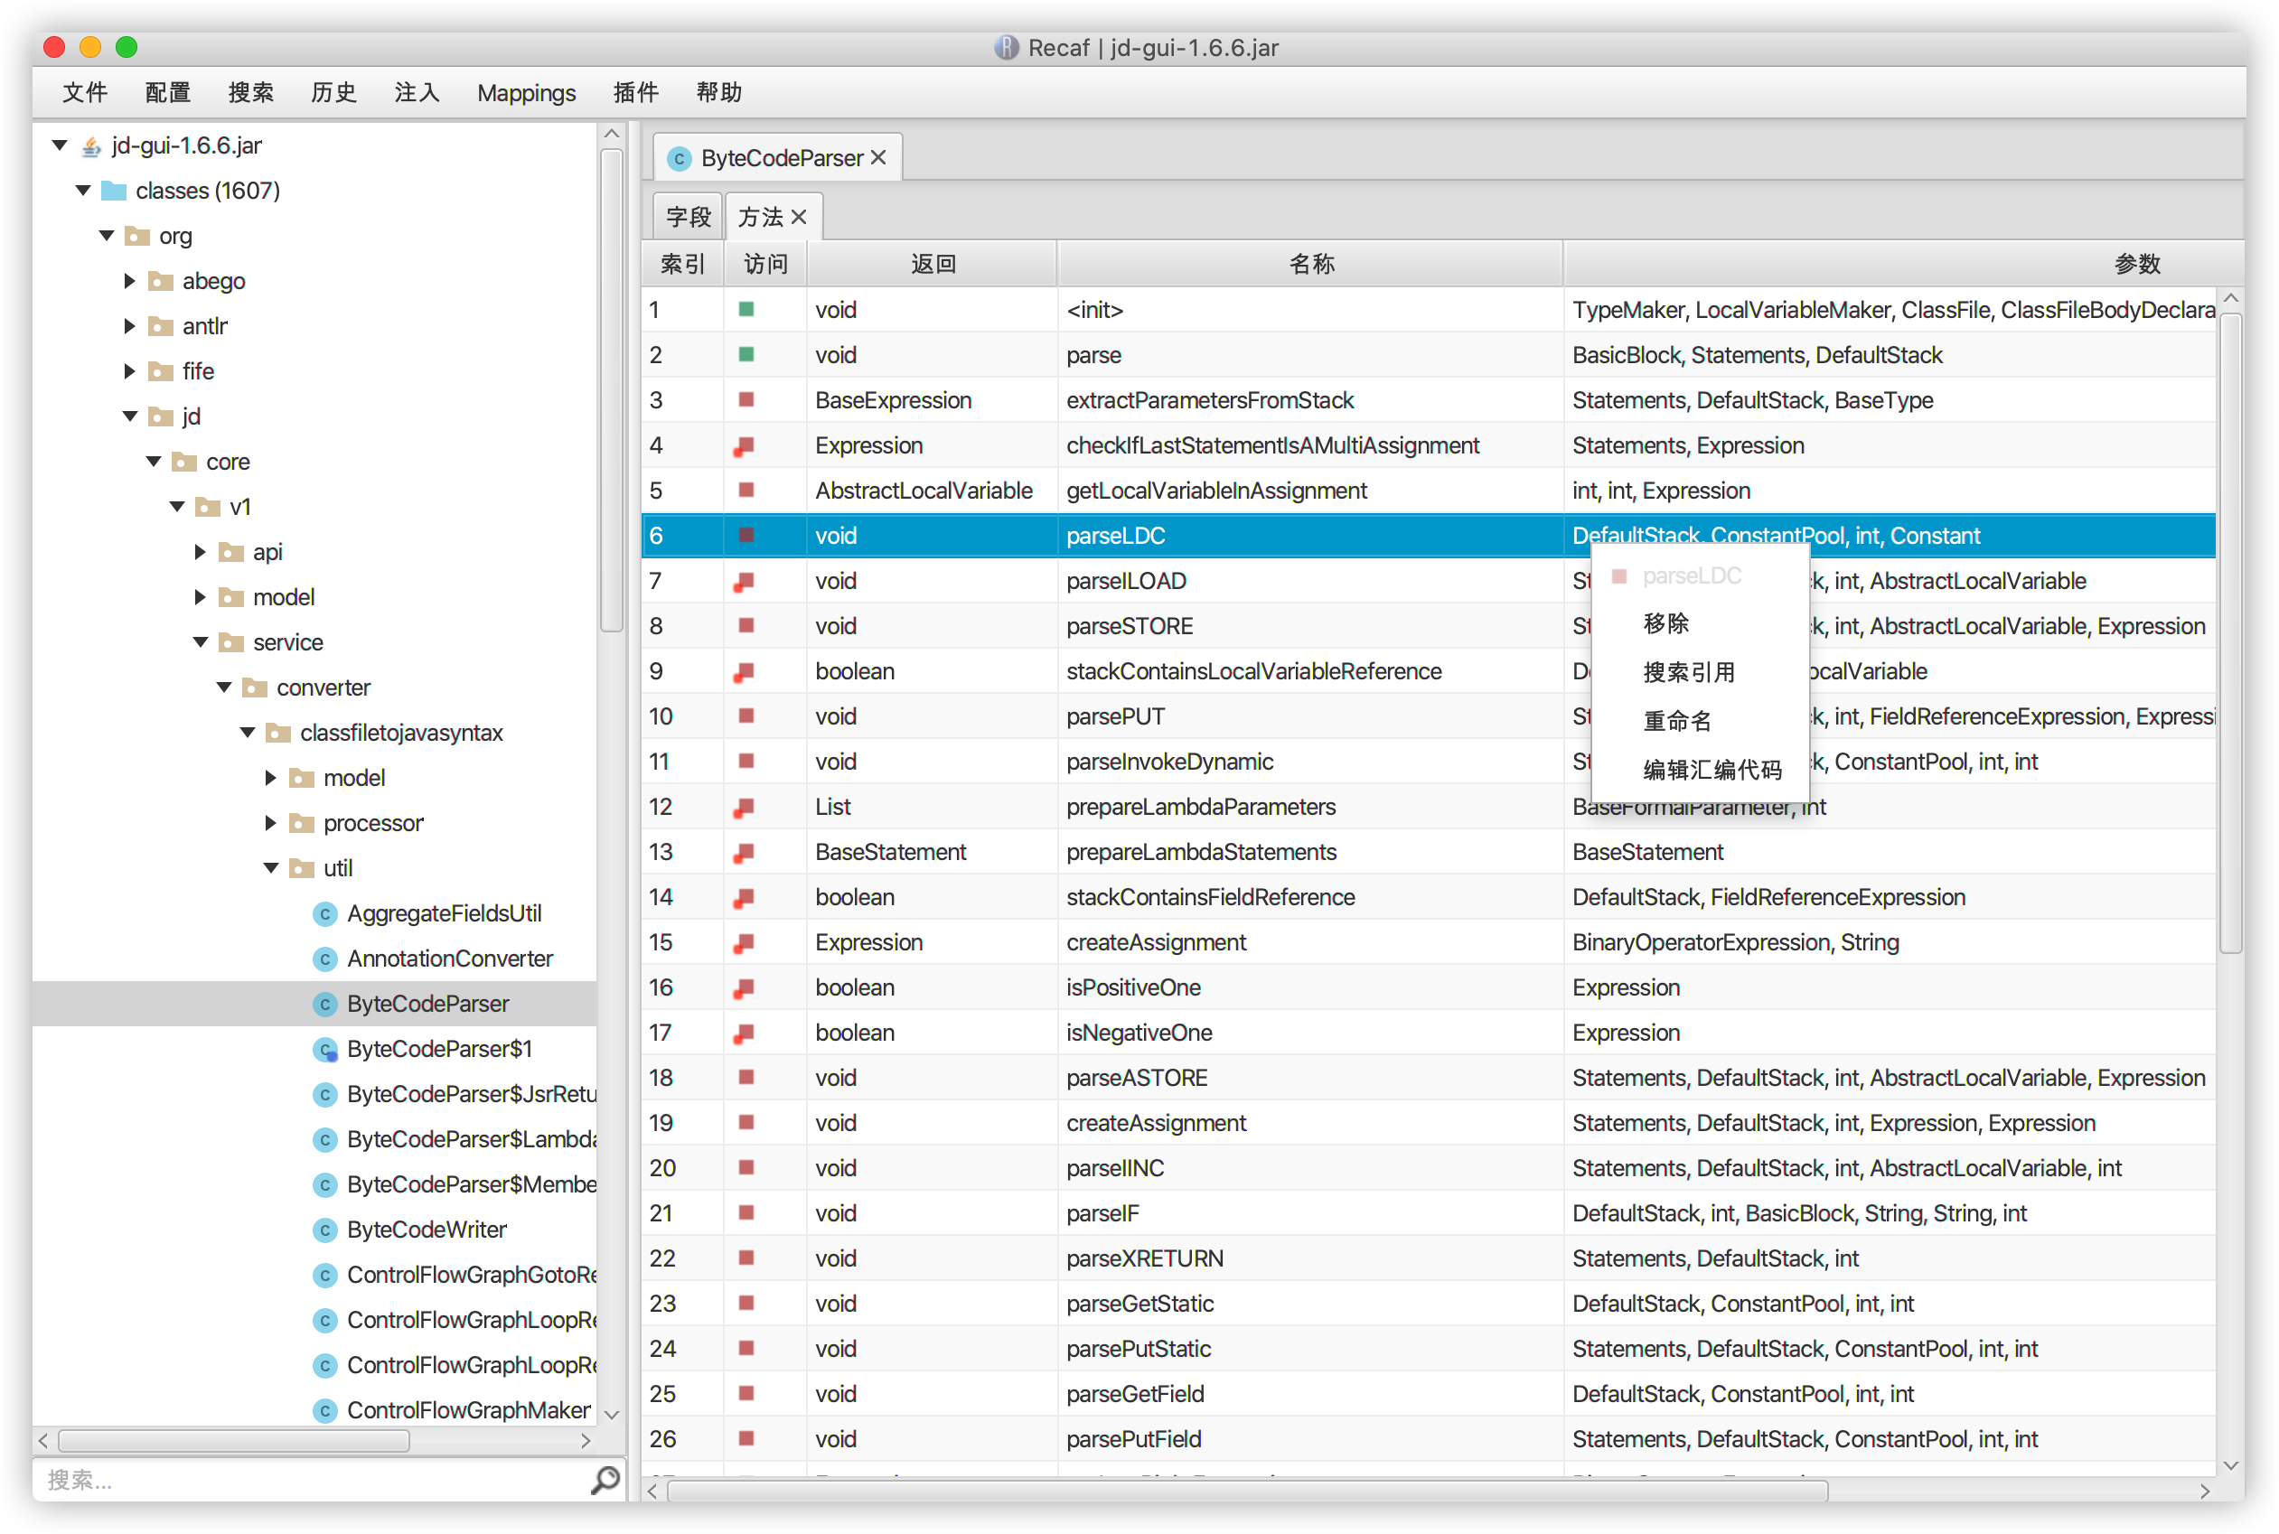Click the ByteCodeParser class icon in tree

pyautogui.click(x=325, y=1004)
